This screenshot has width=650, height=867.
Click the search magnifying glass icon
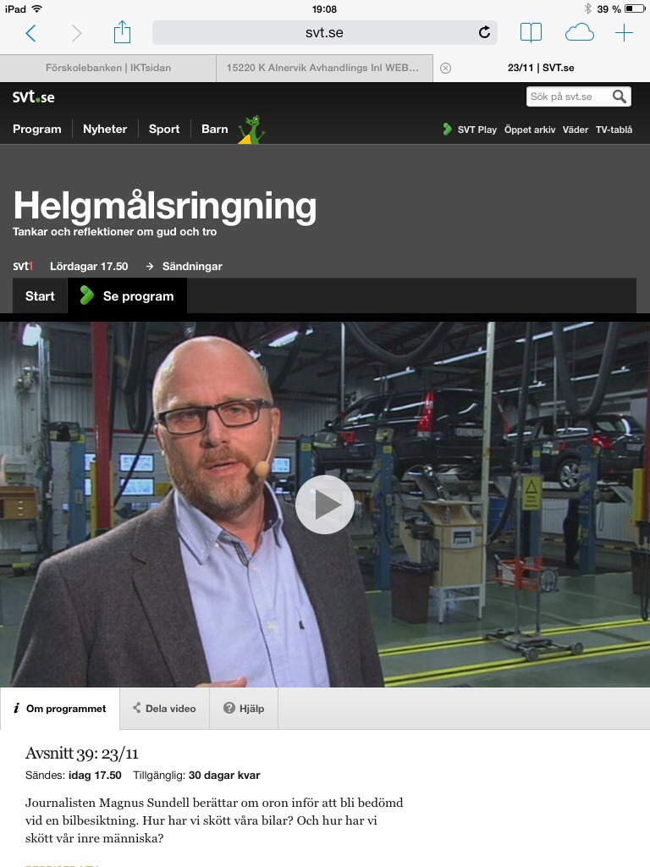(x=620, y=97)
